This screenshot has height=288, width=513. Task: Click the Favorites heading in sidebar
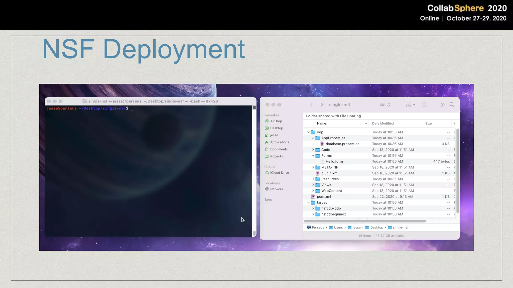272,115
